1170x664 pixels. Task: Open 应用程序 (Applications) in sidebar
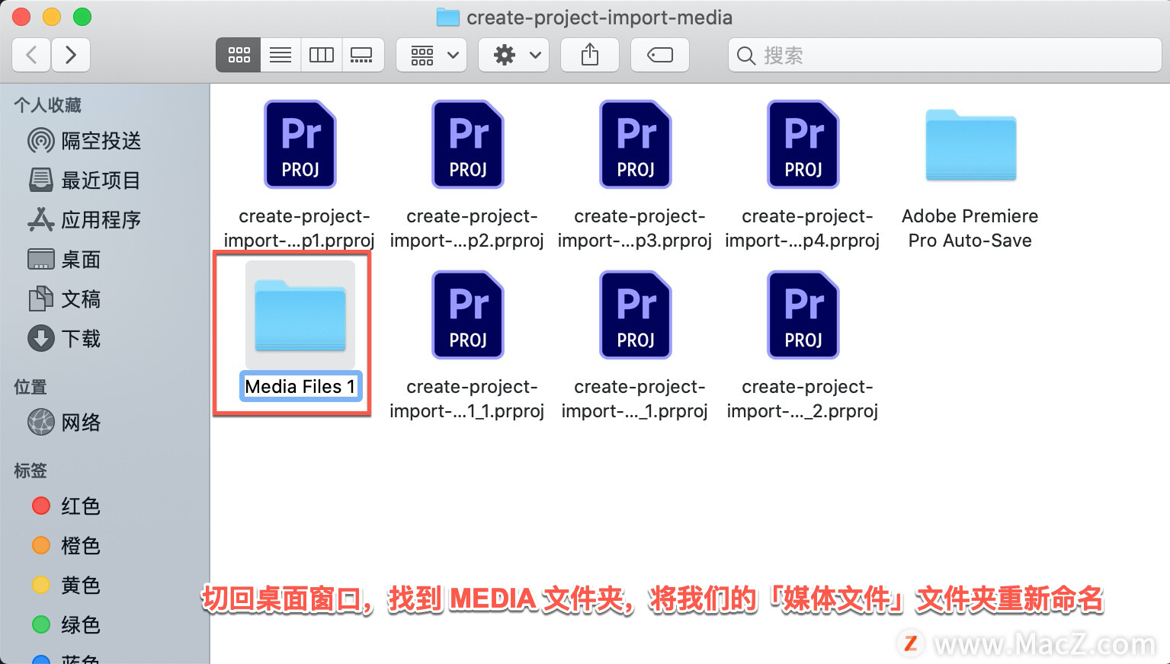pos(84,220)
